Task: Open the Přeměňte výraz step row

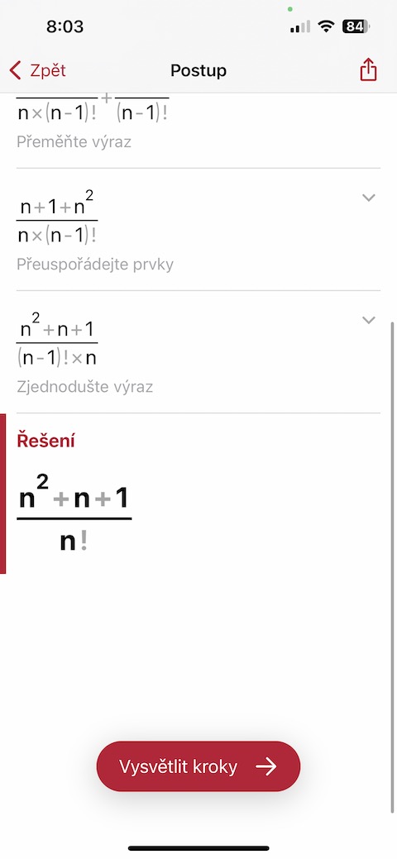Action: (198, 131)
